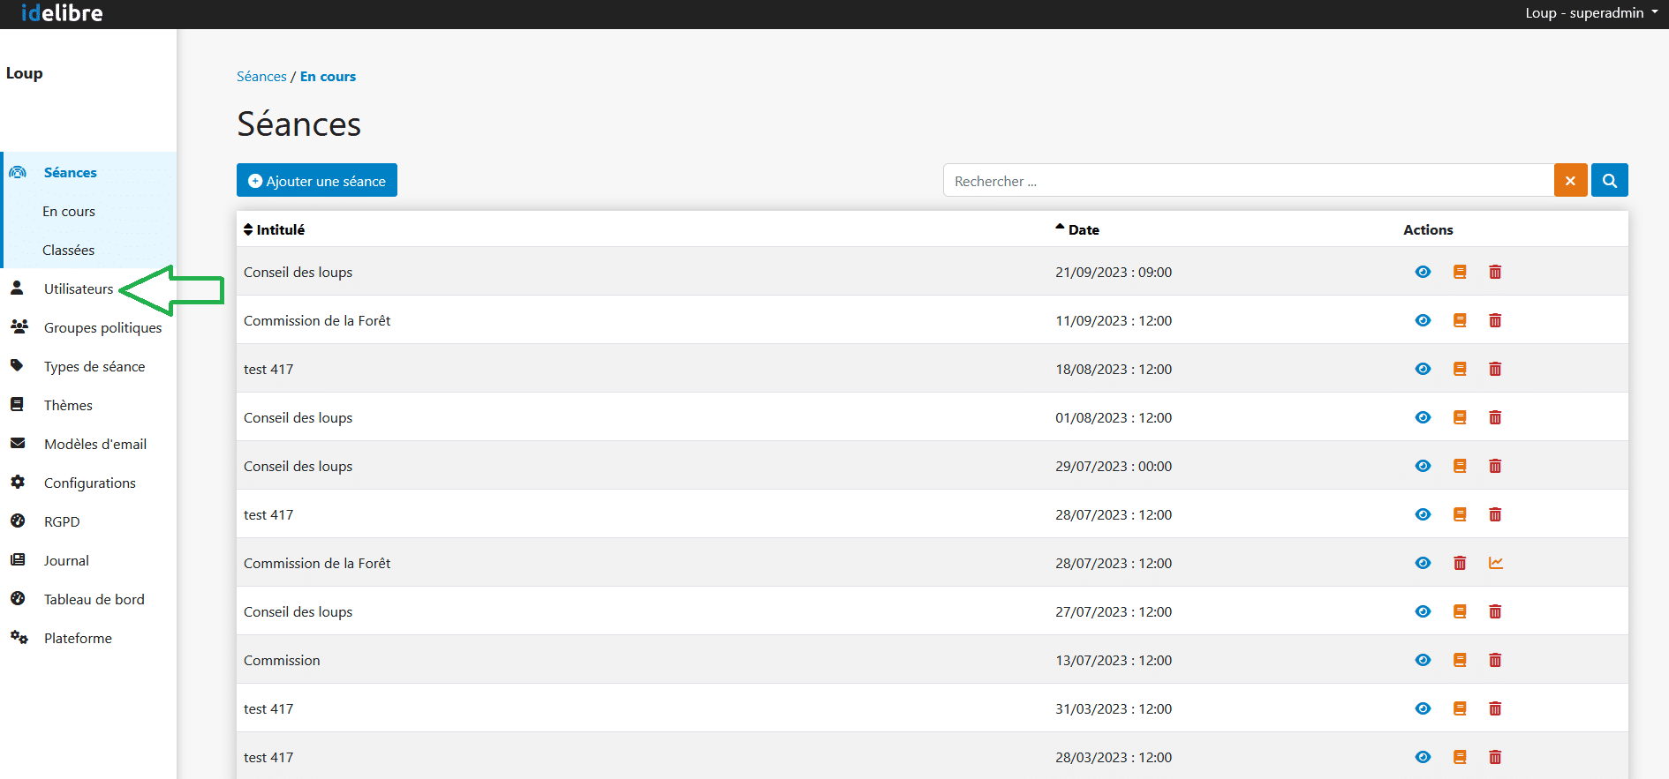
Task: Delete the Conseil des loups 21/09/2023 session
Action: coord(1495,272)
